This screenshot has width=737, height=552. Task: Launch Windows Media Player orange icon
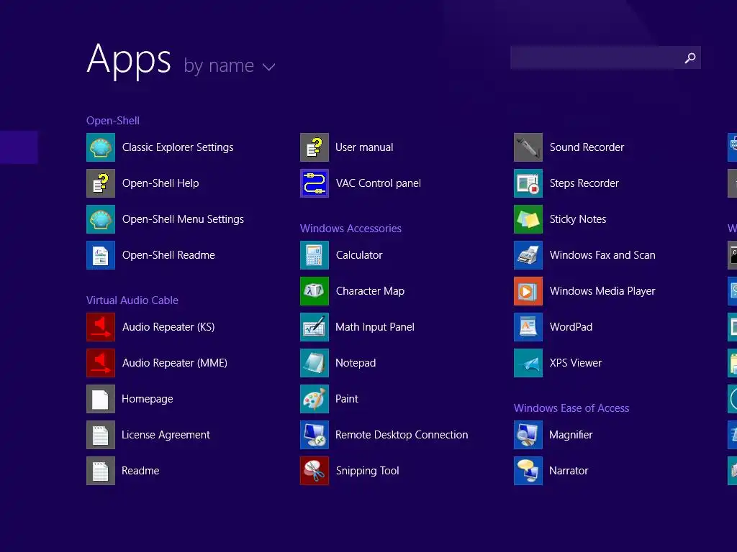(528, 291)
